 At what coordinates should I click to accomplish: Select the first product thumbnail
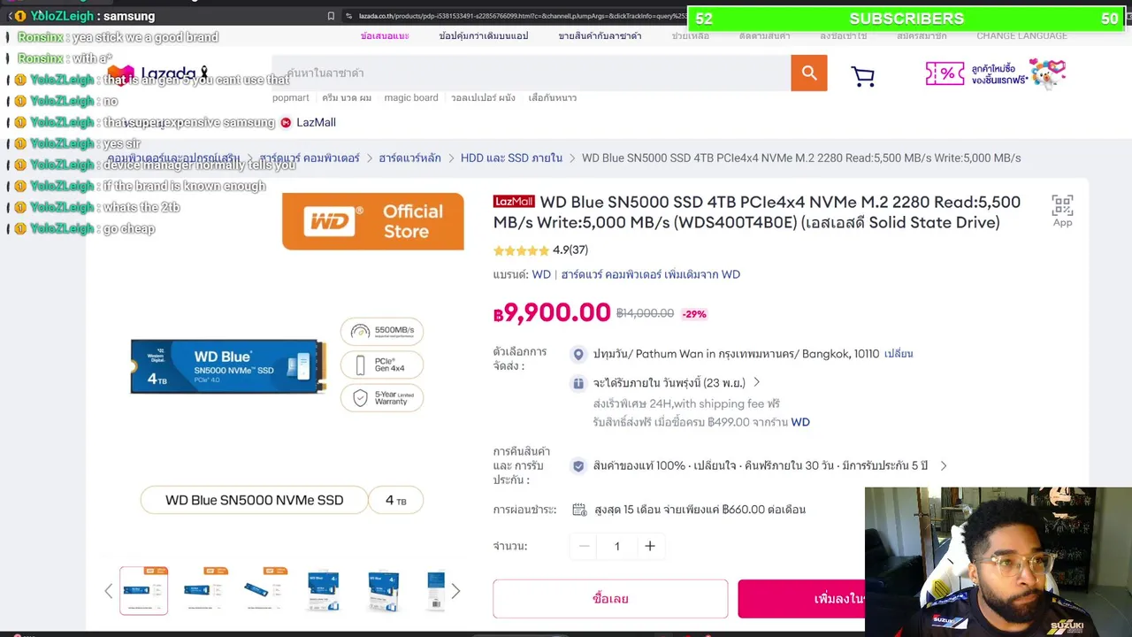143,590
